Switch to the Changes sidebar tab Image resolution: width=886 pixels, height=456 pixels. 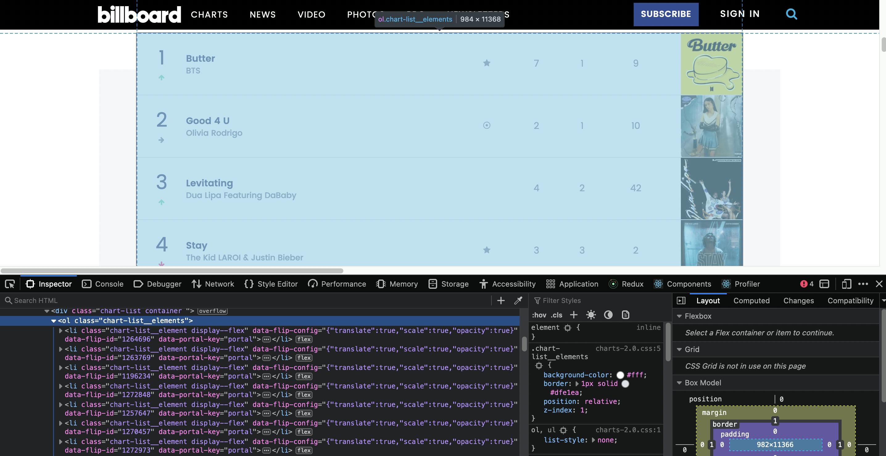(799, 301)
